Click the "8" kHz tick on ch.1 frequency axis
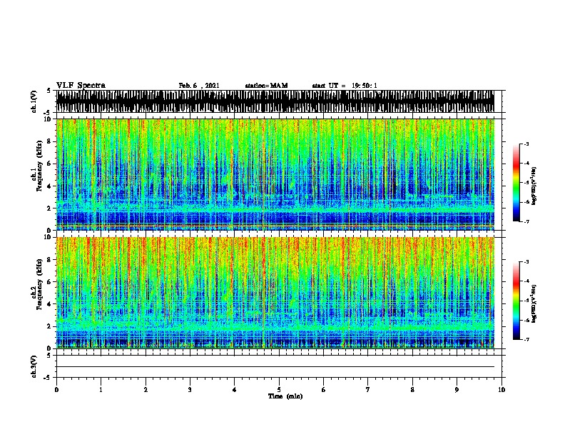Image resolution: width=565 pixels, height=437 pixels. point(50,141)
